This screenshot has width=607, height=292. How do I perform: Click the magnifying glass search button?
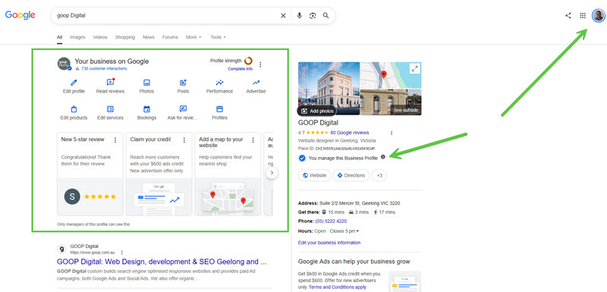pos(326,15)
